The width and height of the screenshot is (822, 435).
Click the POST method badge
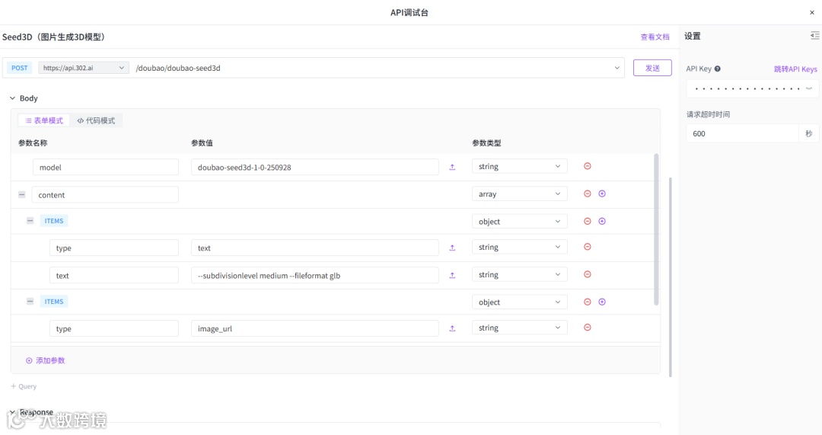(19, 68)
